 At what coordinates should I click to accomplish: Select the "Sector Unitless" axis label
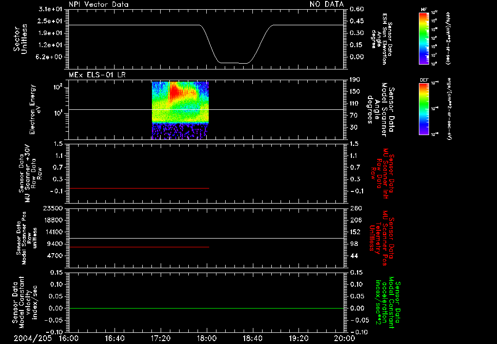20,39
